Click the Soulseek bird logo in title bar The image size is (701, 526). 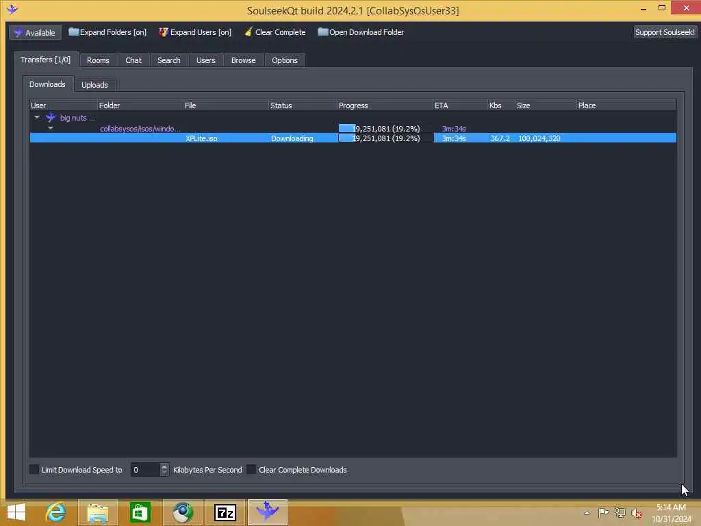(12, 9)
